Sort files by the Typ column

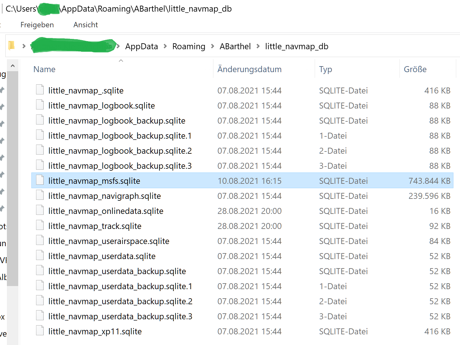[326, 69]
